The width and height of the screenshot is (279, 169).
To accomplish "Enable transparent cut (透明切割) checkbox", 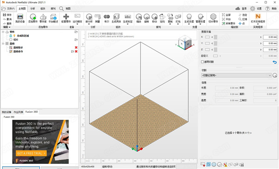I will point(202,62).
